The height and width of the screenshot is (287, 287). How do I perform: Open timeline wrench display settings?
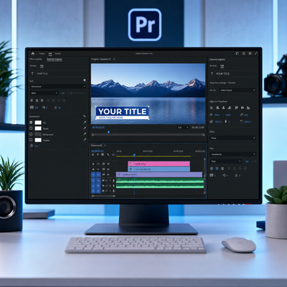(108, 155)
